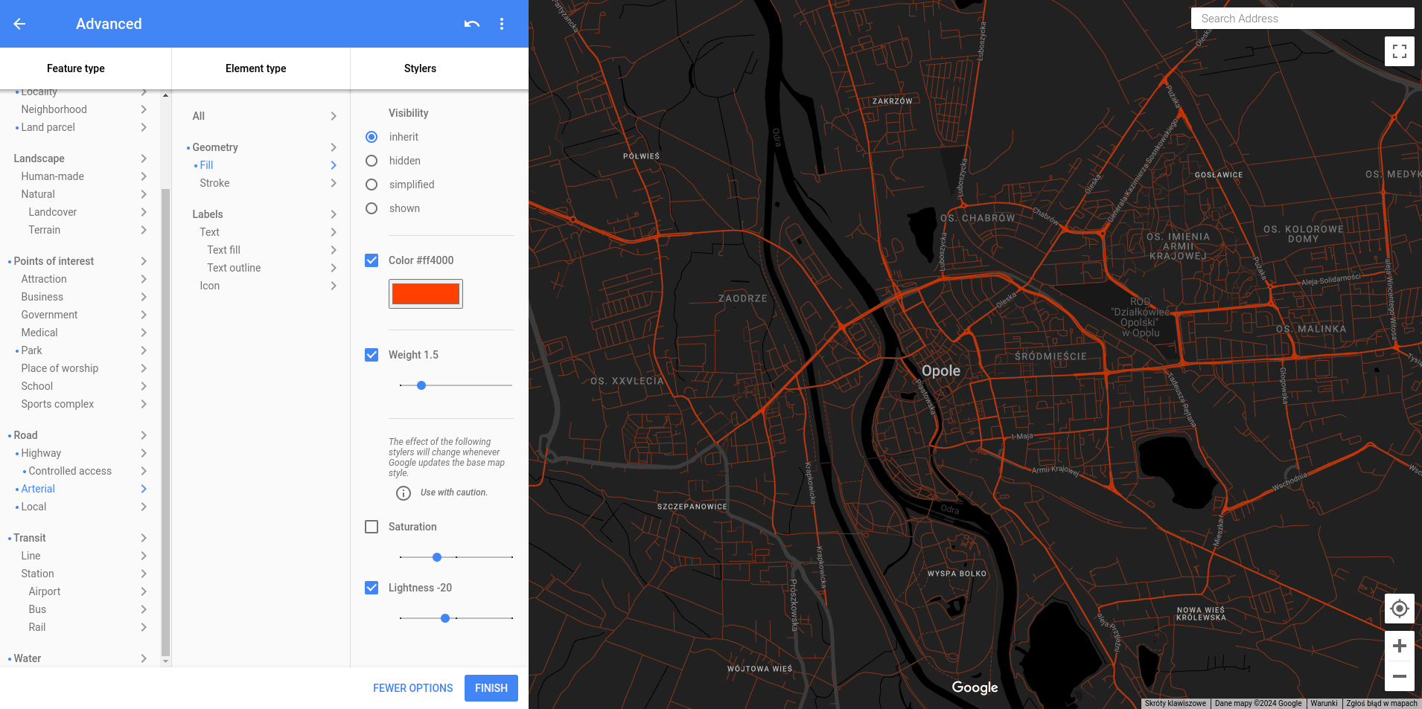Expand the Text outline chevron

pos(334,268)
